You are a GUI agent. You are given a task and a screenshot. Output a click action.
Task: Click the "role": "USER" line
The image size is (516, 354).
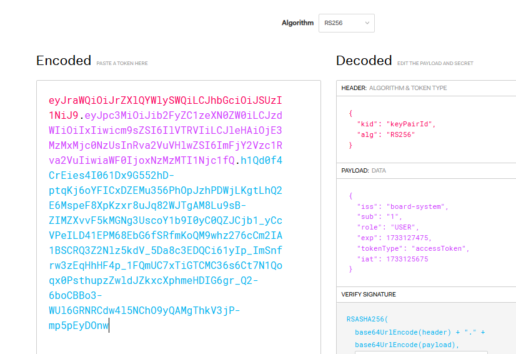388,227
